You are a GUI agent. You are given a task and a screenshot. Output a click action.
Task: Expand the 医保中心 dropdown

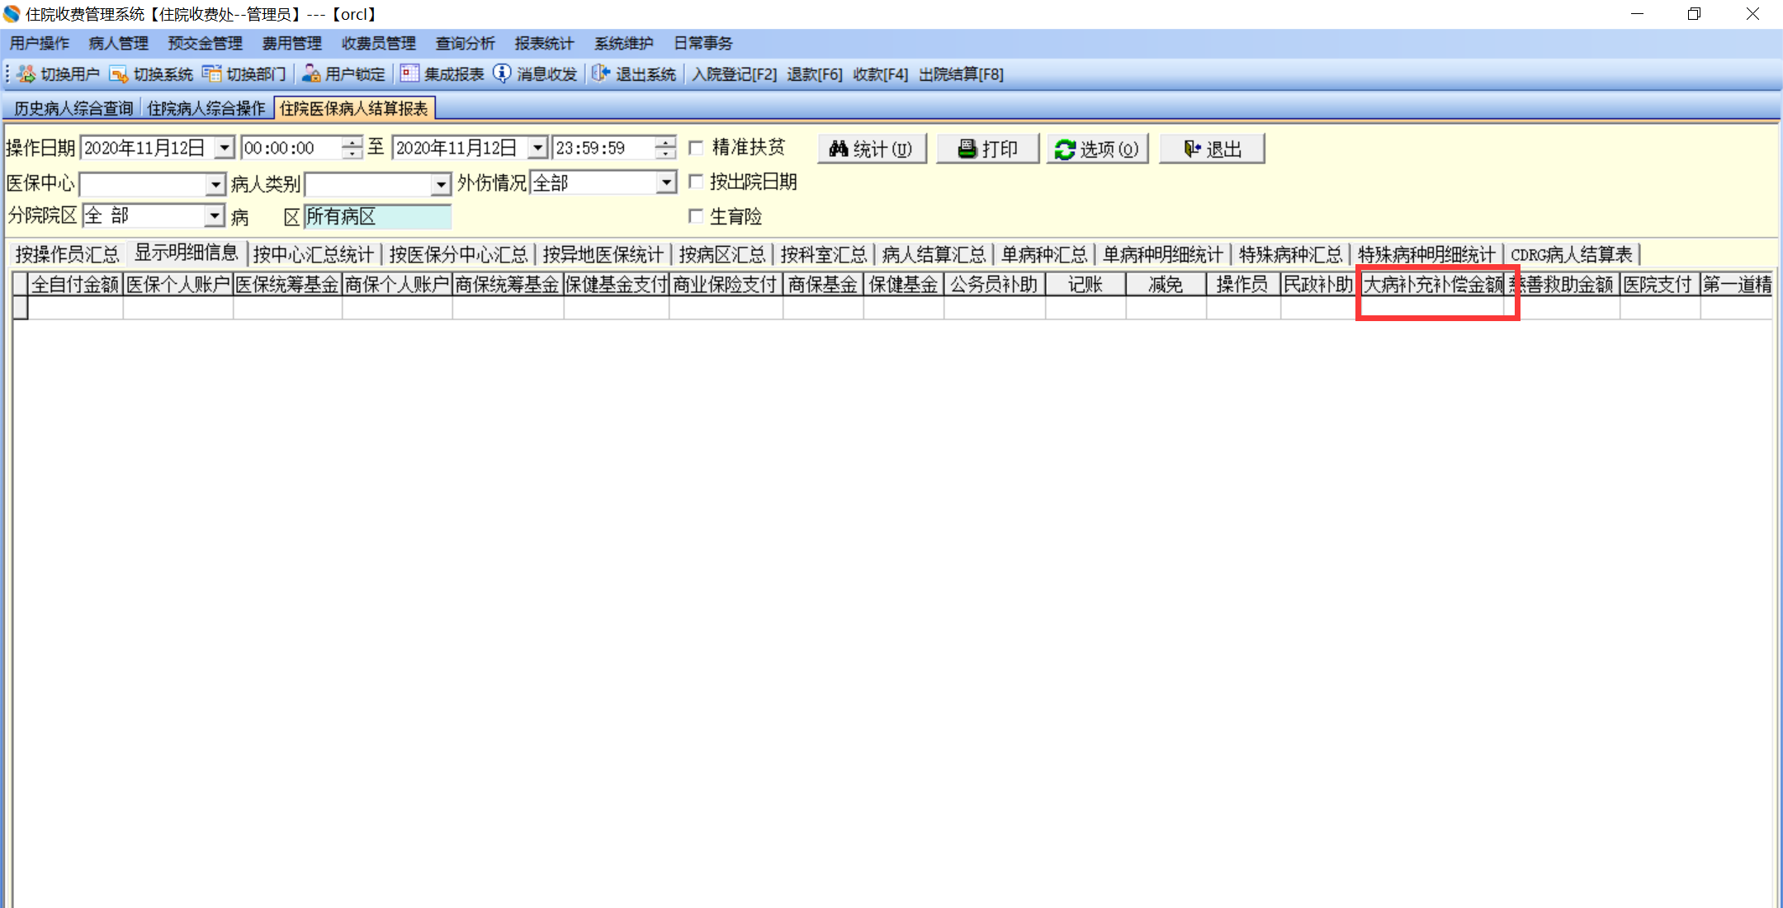point(215,183)
